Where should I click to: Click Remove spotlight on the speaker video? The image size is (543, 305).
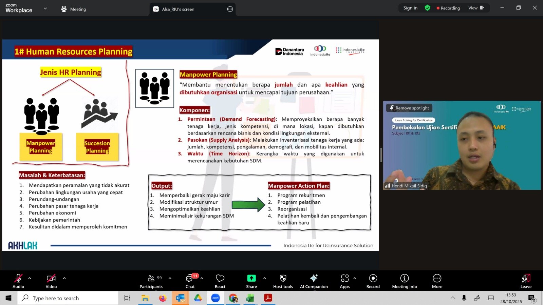coord(409,108)
